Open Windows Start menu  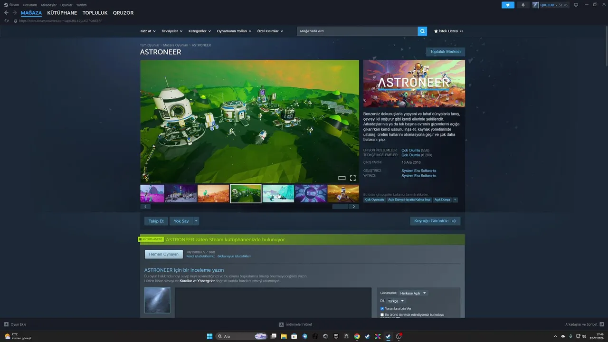(x=209, y=336)
